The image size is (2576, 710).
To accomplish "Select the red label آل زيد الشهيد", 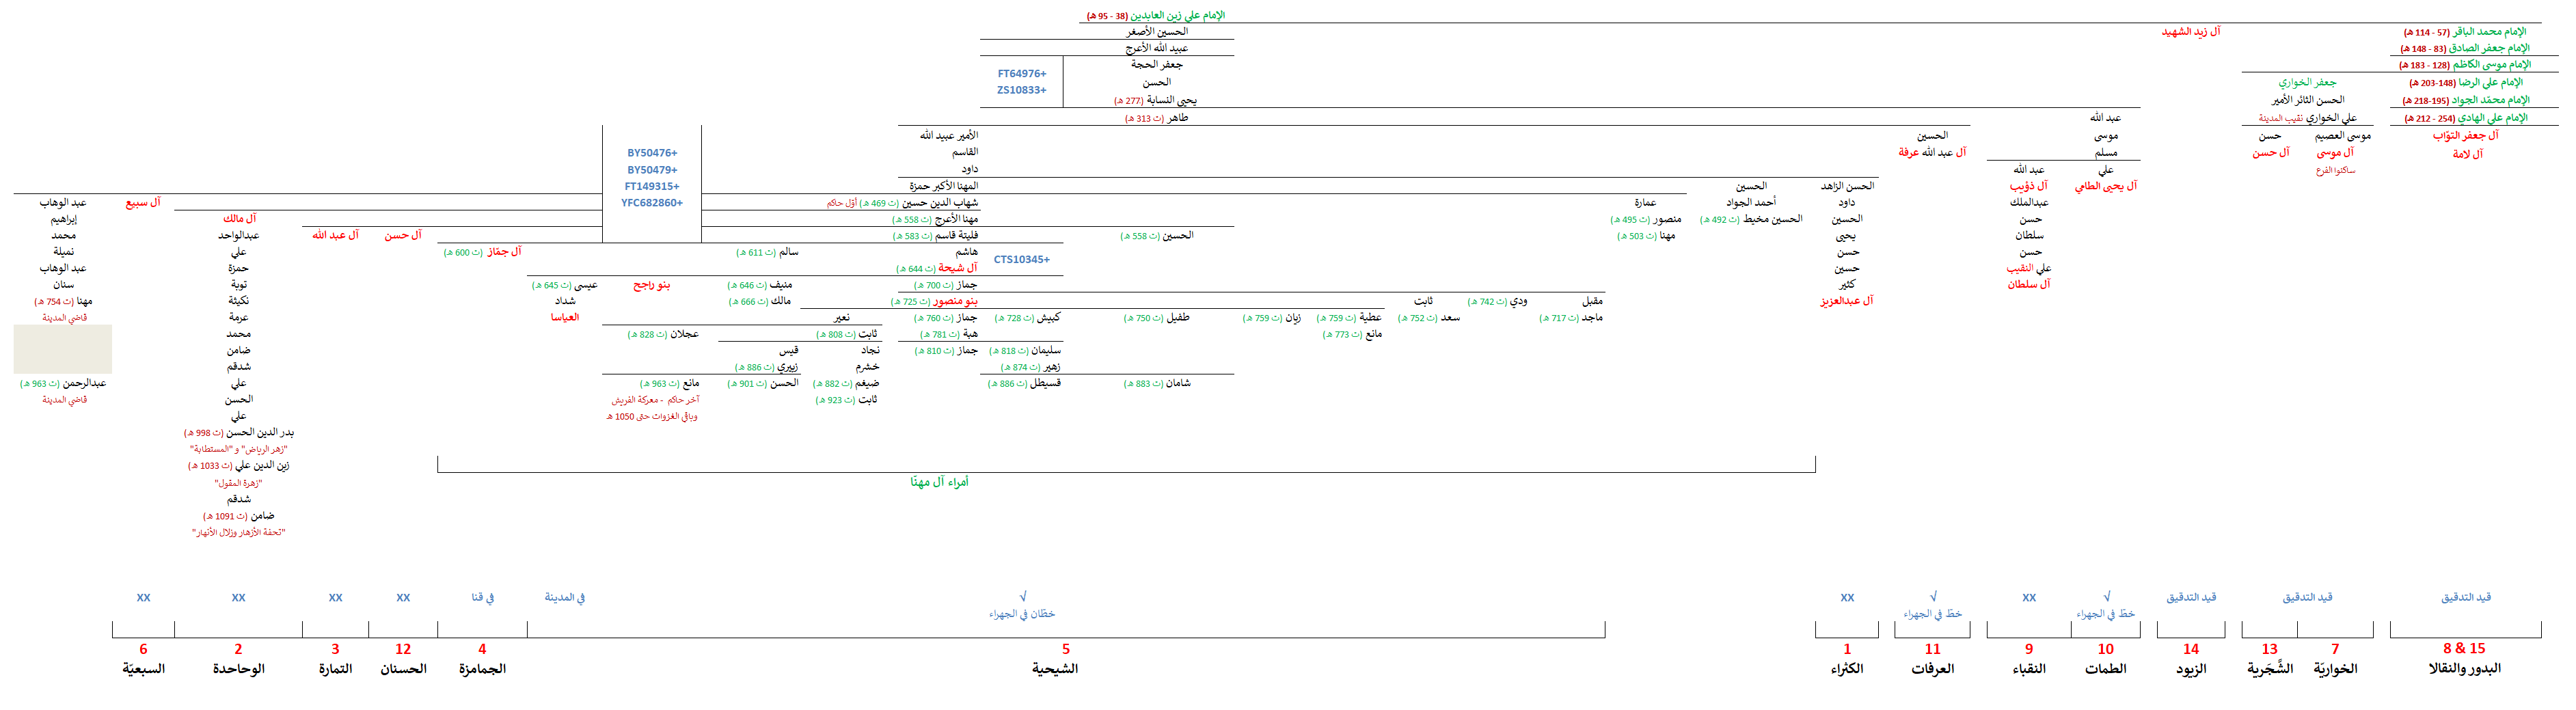I will click(2190, 32).
